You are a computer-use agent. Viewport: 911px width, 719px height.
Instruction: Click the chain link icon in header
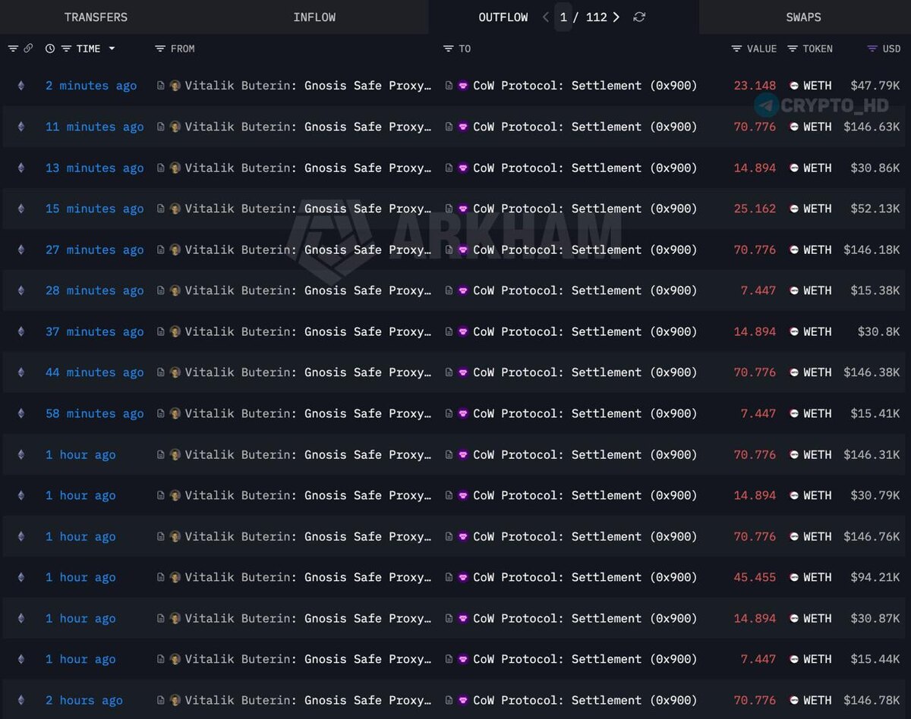tap(28, 49)
